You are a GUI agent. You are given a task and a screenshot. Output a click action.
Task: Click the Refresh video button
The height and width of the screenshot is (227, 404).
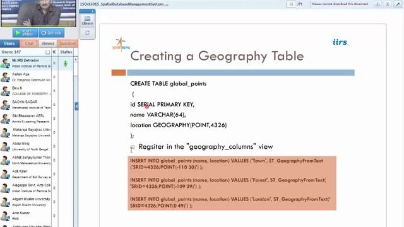coord(52,33)
